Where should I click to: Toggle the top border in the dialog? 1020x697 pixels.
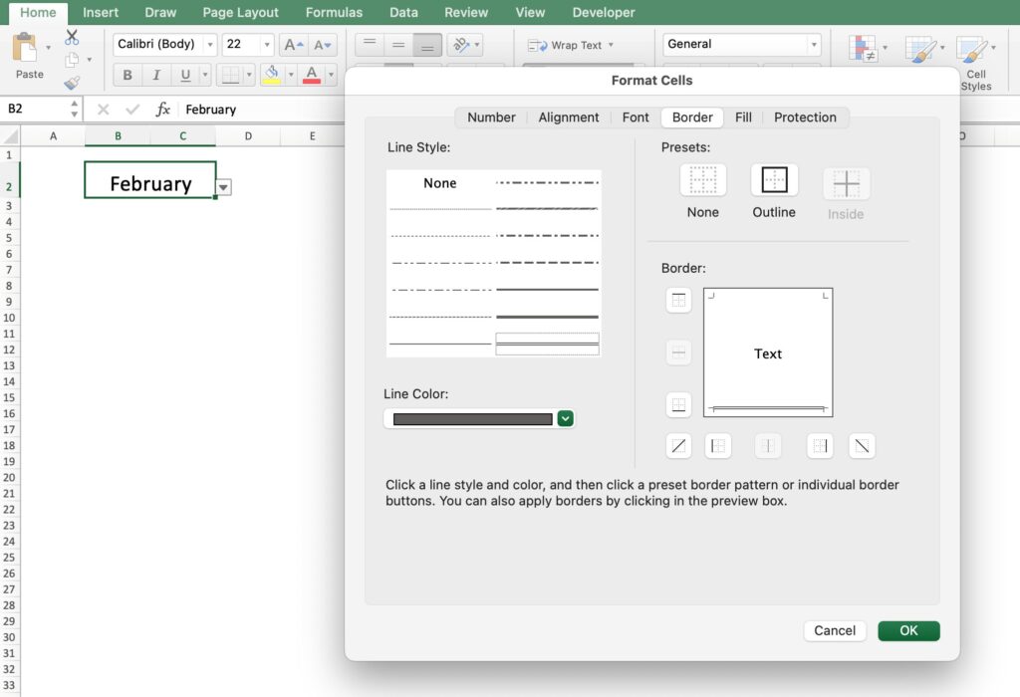(678, 301)
